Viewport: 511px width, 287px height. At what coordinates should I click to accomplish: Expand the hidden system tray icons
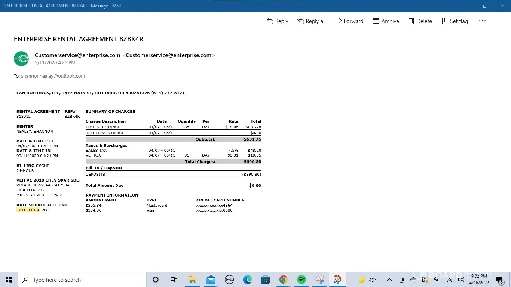click(x=389, y=280)
